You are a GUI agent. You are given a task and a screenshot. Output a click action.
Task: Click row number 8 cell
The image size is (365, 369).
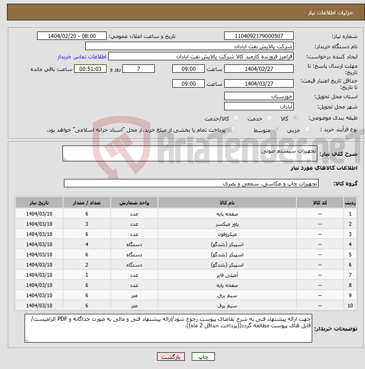click(350, 285)
